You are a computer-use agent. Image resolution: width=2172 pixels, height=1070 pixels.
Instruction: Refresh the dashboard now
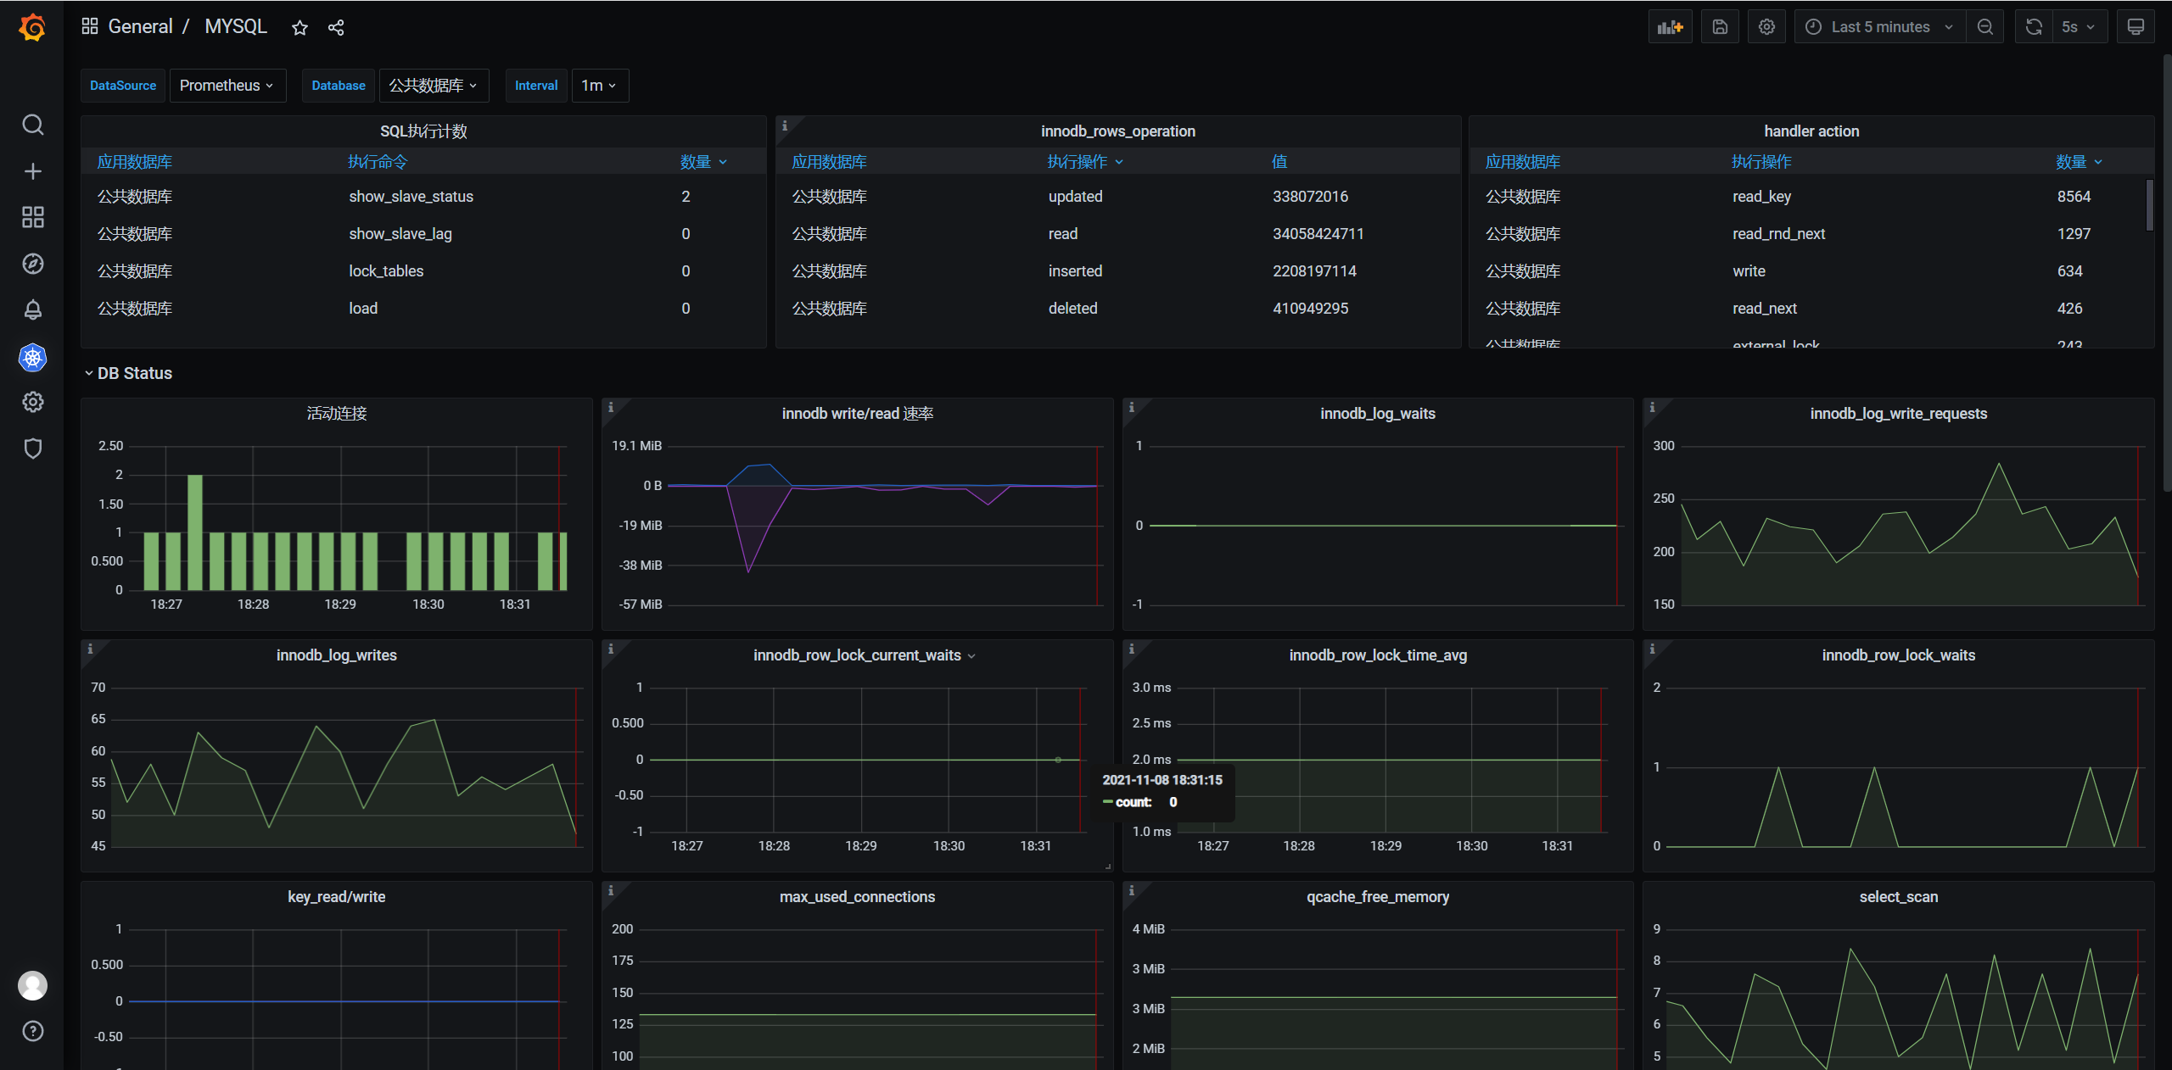(2034, 27)
